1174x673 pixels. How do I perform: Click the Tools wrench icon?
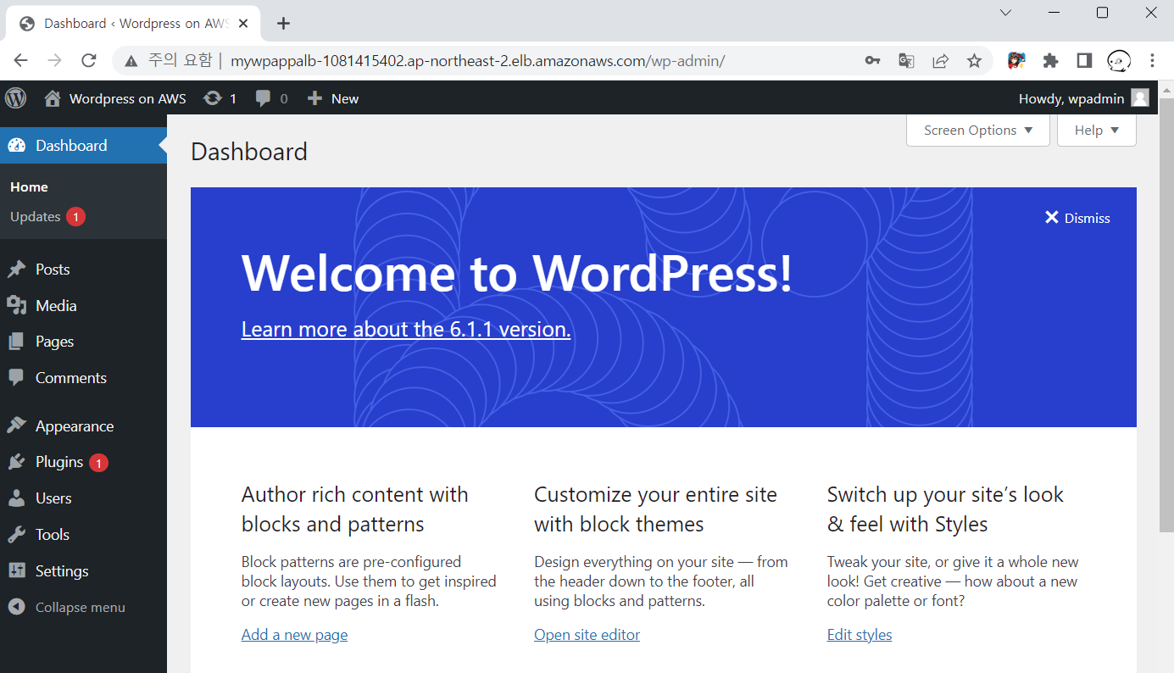pos(17,535)
